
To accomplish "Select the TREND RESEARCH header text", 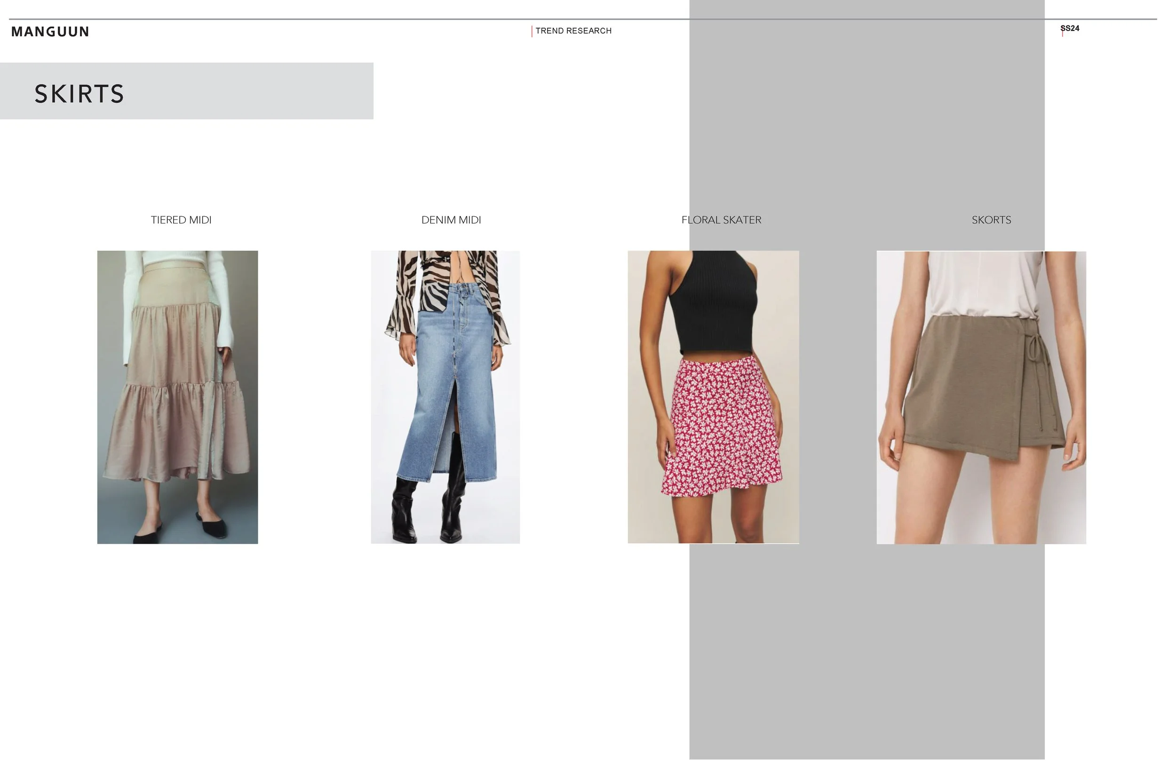I will click(573, 31).
